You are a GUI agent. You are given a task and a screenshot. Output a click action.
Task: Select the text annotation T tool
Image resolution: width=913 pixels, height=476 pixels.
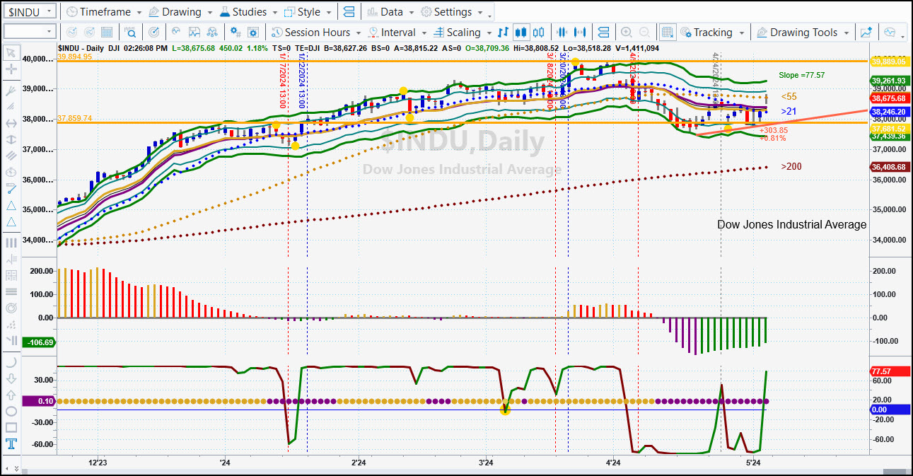(x=11, y=443)
